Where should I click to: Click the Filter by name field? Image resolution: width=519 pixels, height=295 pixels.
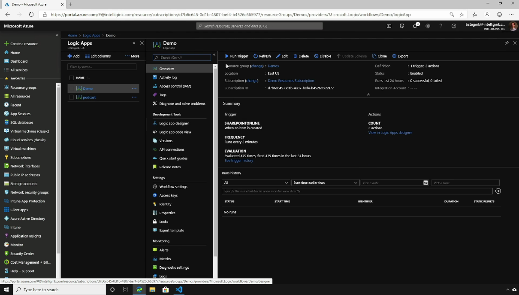(102, 67)
